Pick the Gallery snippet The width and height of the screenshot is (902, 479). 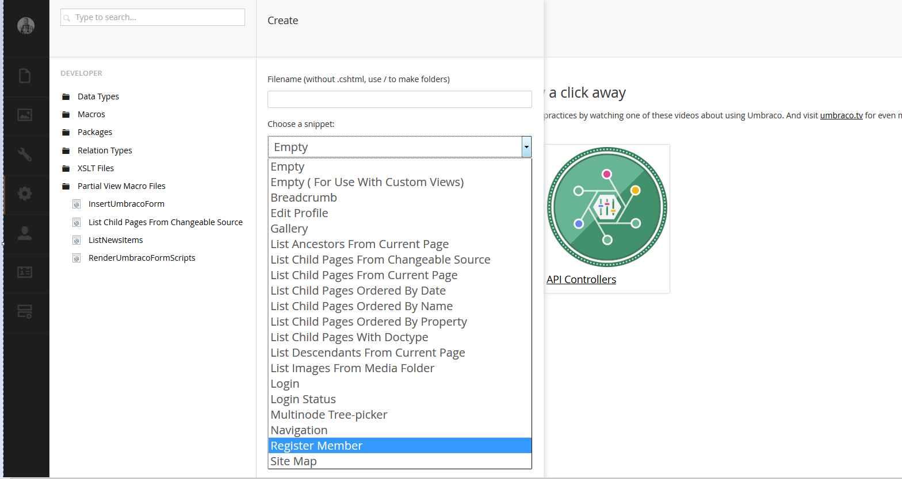[x=400, y=229]
